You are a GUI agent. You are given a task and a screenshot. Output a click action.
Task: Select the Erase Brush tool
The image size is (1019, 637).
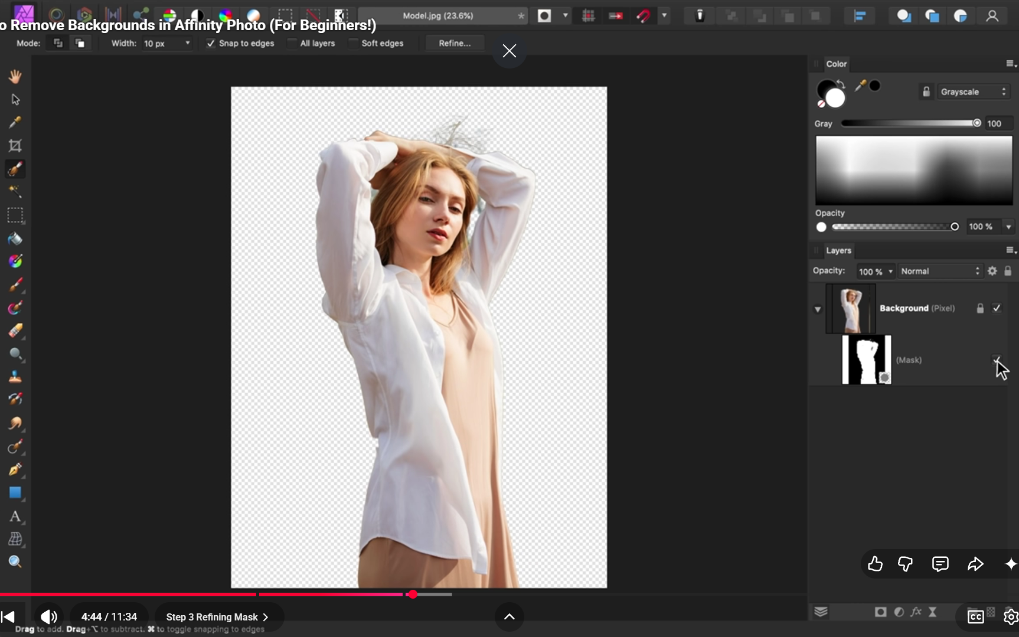pos(15,331)
